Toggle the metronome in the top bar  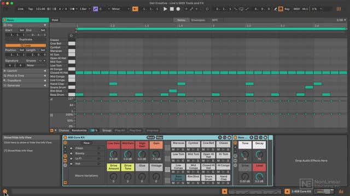coord(72,9)
